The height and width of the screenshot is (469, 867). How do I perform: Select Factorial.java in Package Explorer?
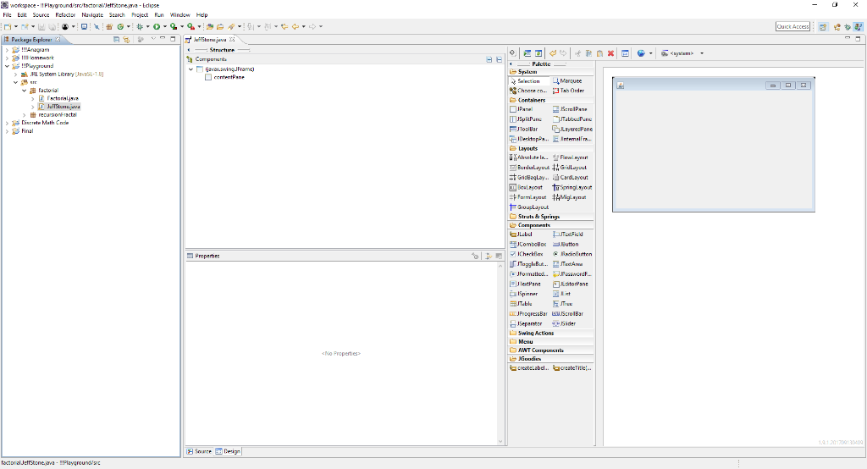(64, 98)
